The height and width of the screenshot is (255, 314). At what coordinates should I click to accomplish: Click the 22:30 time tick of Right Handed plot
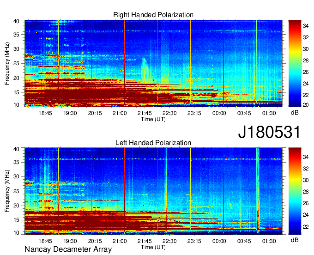point(169,113)
